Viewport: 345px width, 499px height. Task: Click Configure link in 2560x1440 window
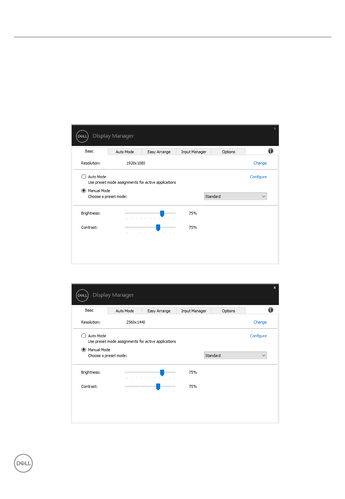258,336
